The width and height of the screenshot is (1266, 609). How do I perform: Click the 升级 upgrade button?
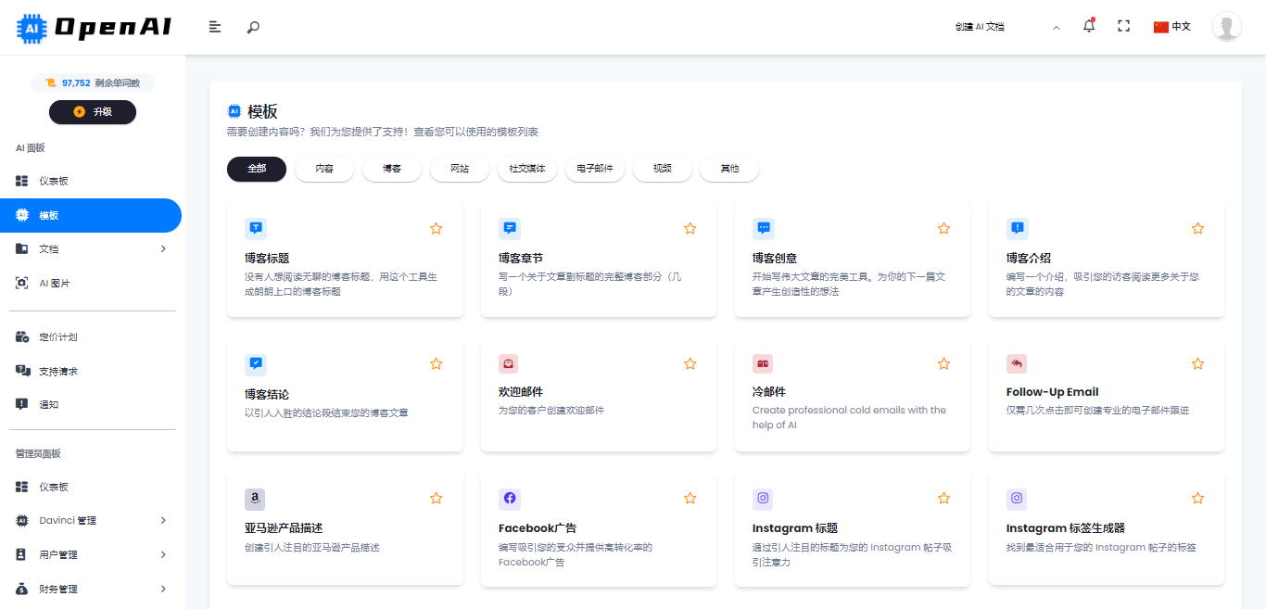(x=93, y=111)
